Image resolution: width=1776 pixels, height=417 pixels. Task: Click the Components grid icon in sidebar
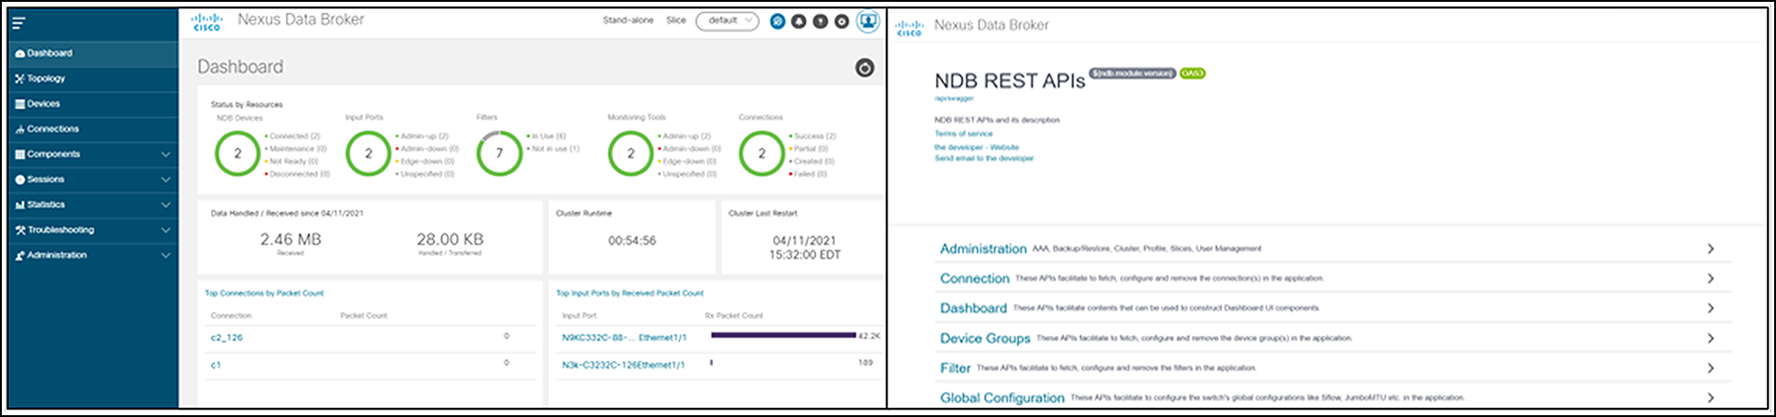coord(19,154)
